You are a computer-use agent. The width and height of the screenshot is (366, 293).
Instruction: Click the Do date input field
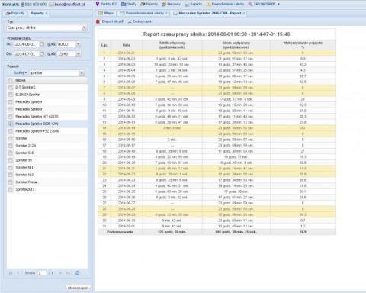tap(26, 54)
